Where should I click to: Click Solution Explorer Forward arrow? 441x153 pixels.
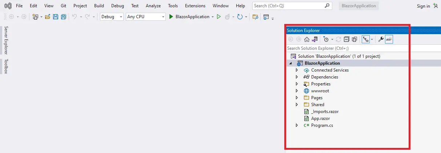pyautogui.click(x=298, y=39)
